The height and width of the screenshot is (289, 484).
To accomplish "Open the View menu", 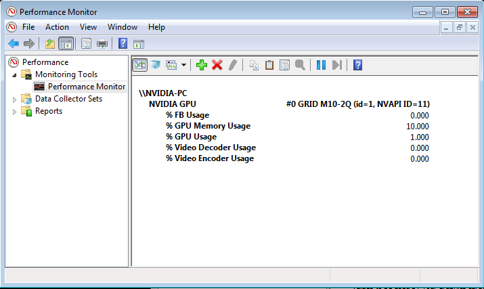I will pyautogui.click(x=88, y=27).
